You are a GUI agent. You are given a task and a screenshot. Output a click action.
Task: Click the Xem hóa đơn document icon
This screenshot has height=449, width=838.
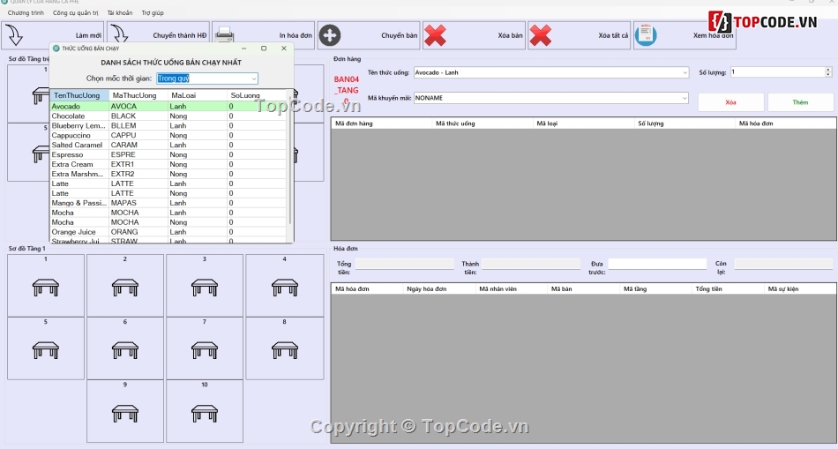pyautogui.click(x=646, y=35)
